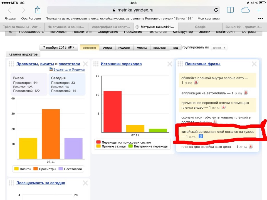Viewport: 267px width, 200px height.
Task: Remove the Посещаемость за сегодня widget
Action: pos(85,183)
